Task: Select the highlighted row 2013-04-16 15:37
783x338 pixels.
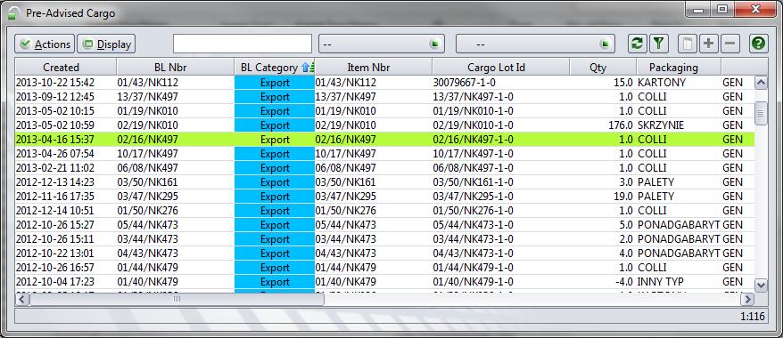Action: [x=384, y=140]
